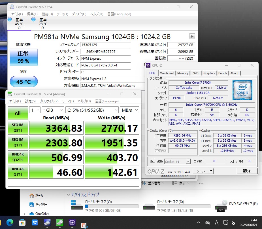Open target drive dropdown C: 5%
This screenshot has height=229, width=262.
(x=92, y=110)
